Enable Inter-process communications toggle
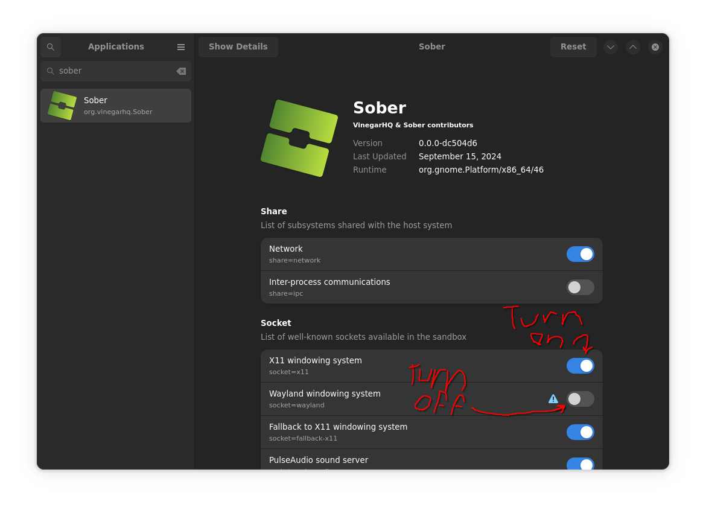The image size is (706, 510). pyautogui.click(x=580, y=287)
